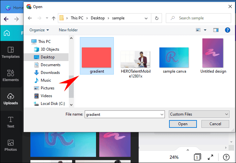Expand the address bar history dropdown
The width and height of the screenshot is (236, 163).
(x=146, y=18)
